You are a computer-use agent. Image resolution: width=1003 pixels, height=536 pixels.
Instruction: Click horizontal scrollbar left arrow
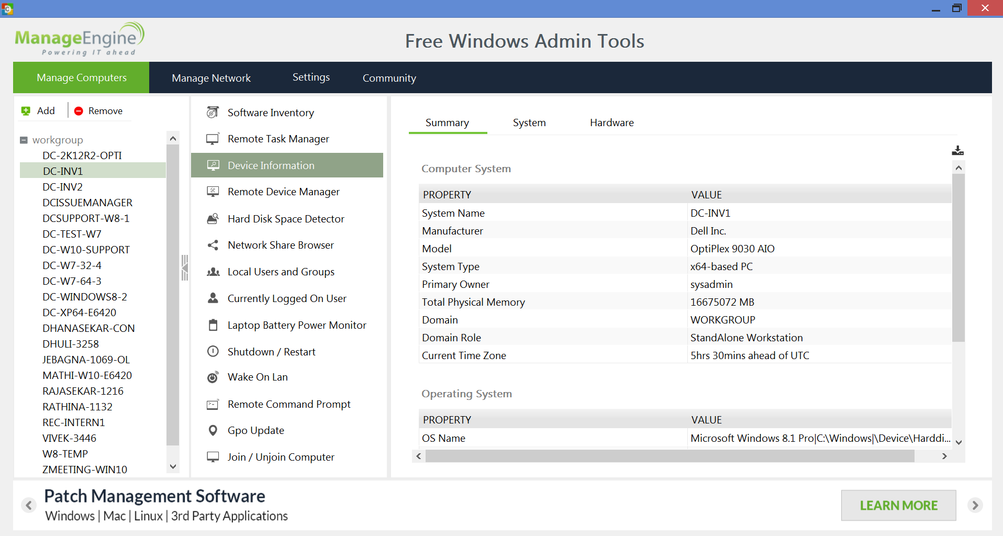coord(418,456)
